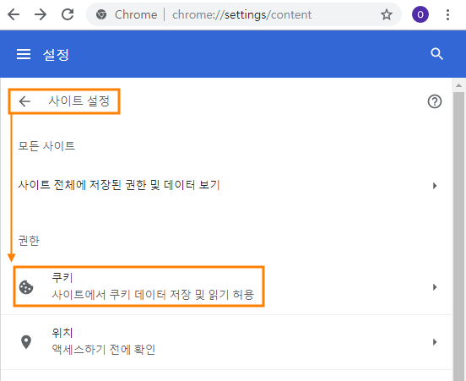
Task: Expand the 쿠키 row chevron
Action: tap(435, 287)
